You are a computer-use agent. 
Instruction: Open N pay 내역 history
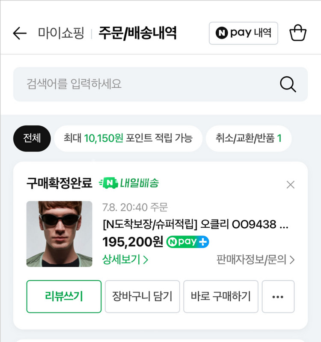pyautogui.click(x=243, y=33)
